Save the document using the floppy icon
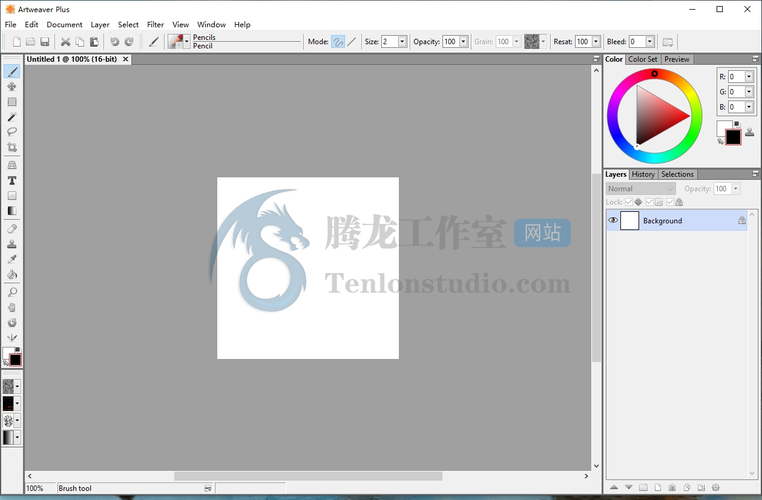 click(x=45, y=42)
